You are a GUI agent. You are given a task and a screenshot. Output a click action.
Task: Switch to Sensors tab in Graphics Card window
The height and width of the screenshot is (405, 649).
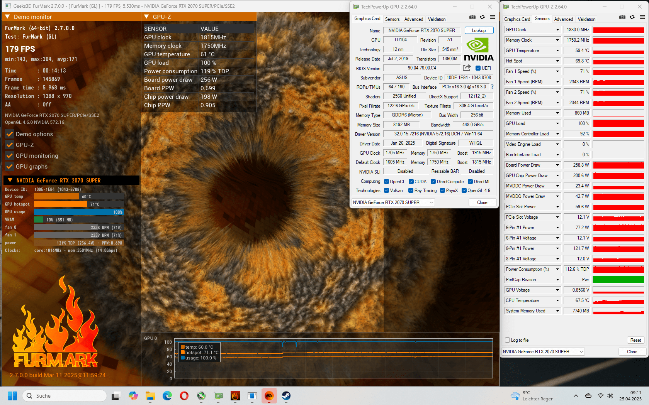click(x=392, y=19)
